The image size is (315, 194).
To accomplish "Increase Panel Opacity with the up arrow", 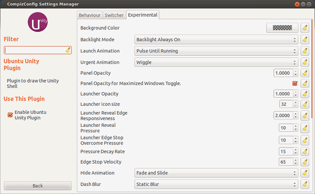I will (x=296, y=71).
